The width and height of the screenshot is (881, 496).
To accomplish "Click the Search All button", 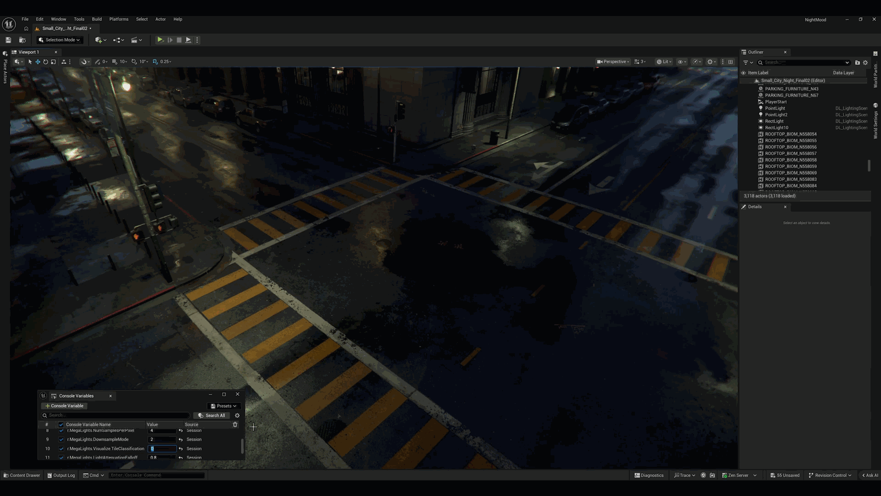I will point(211,416).
